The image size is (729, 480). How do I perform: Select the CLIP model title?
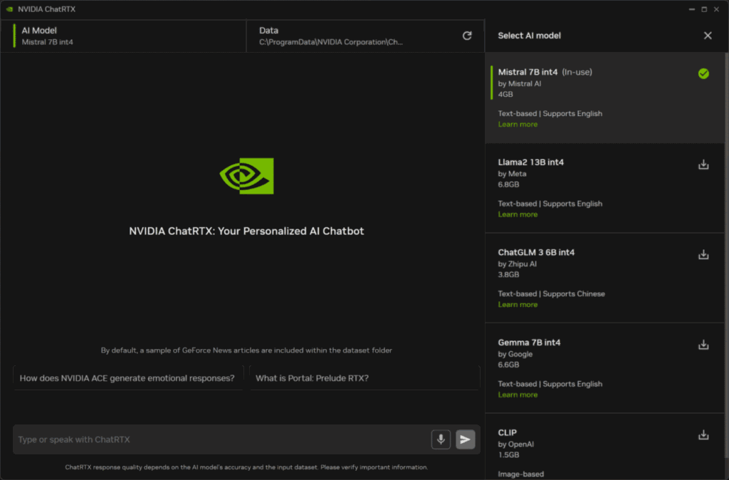coord(507,432)
